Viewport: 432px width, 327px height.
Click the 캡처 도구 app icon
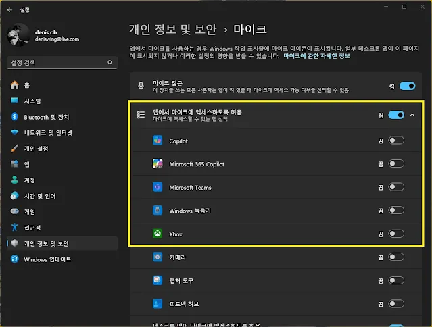[x=158, y=280]
